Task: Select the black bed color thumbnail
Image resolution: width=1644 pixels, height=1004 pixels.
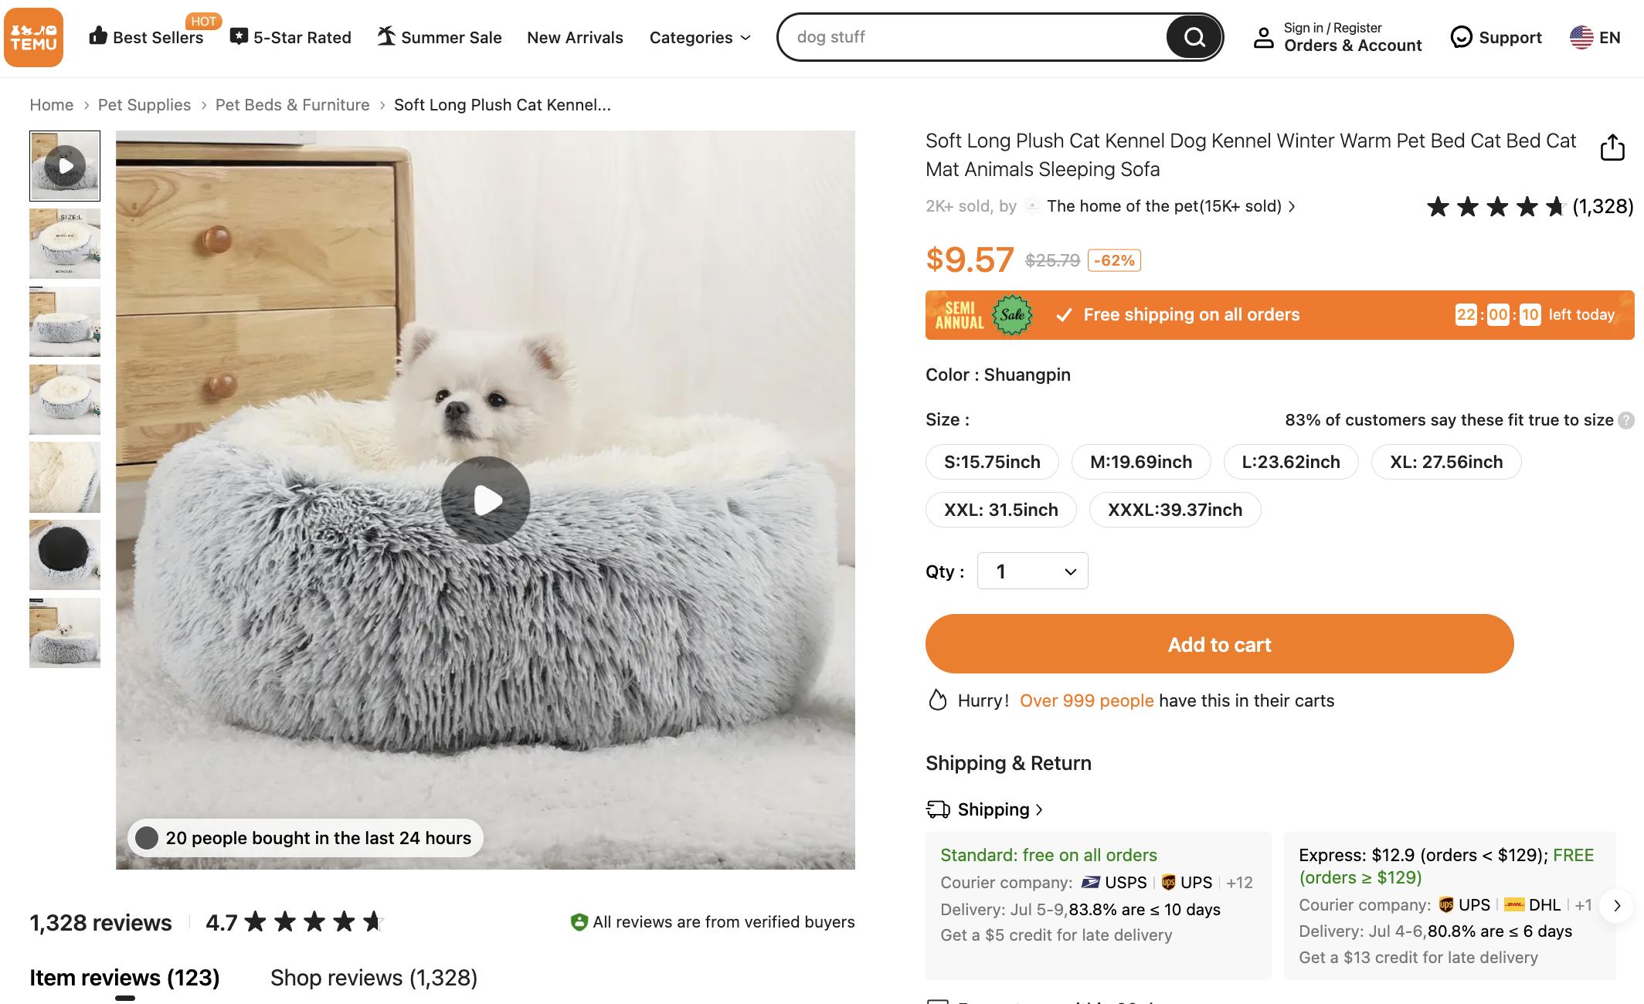Action: (65, 555)
